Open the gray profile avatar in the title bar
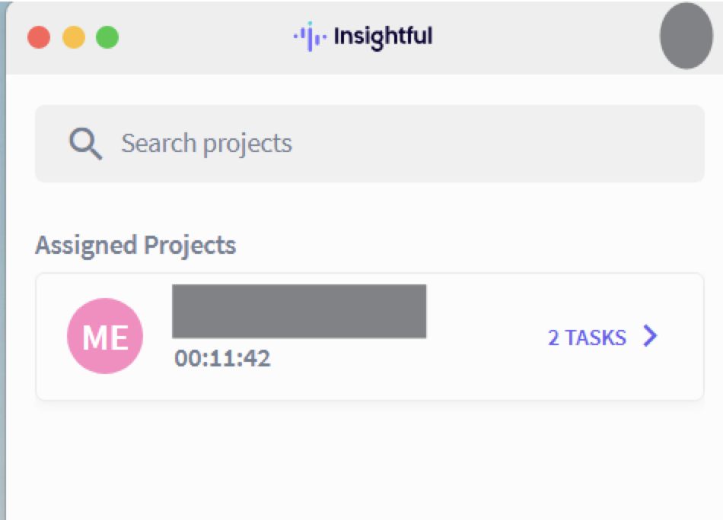Screen dimensions: 723x520 [686, 36]
